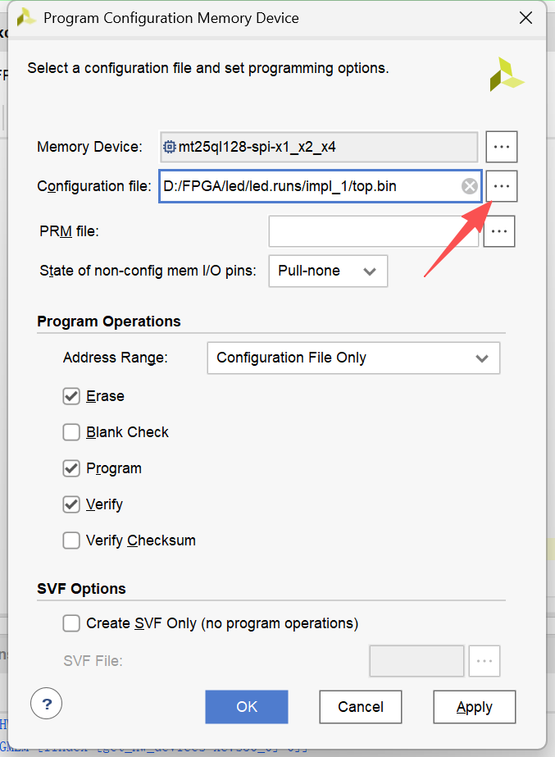Screen dimensions: 555x757
Task: Expand the Address Range dropdown
Action: point(353,358)
